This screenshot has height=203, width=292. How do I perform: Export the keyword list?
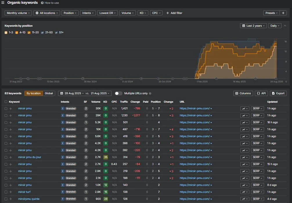[x=278, y=93]
